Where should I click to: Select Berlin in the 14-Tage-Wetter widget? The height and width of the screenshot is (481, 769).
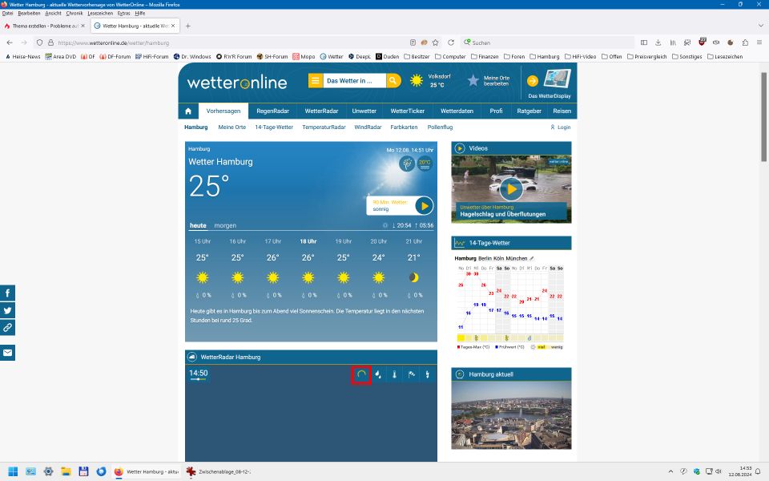(x=485, y=258)
